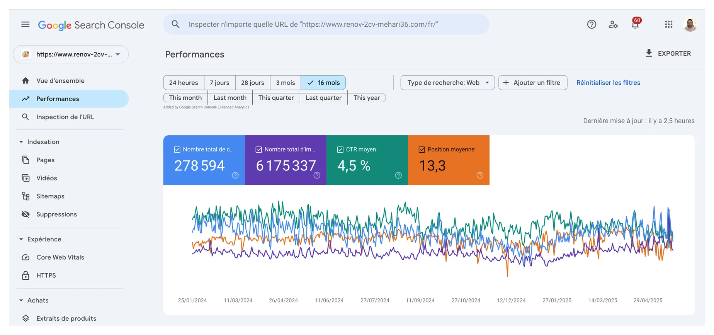Toggle the Nombre total d'impressions checkbox

(259, 150)
